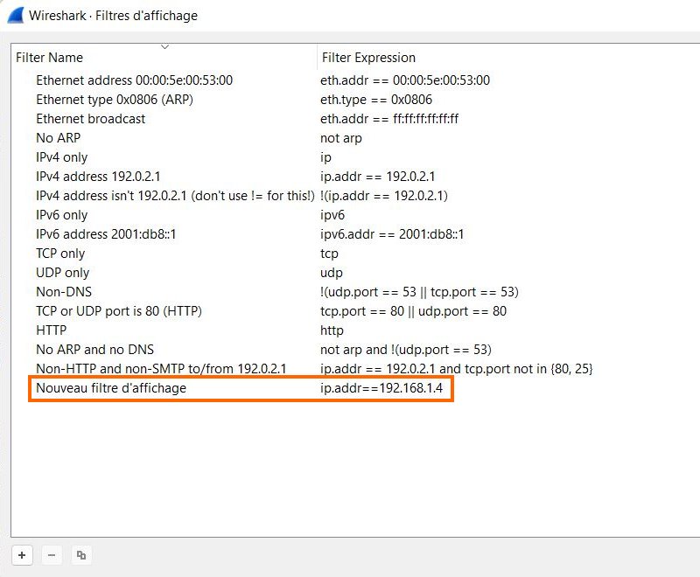The height and width of the screenshot is (577, 700).
Task: Select the 'Ethernet broadcast' filter name
Action: coord(91,119)
